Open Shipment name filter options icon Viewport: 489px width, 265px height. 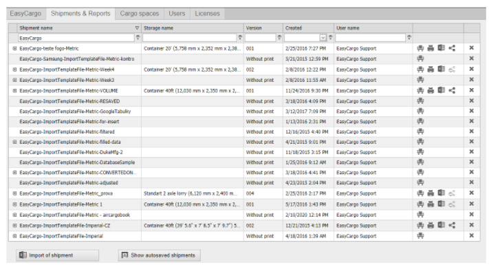click(x=138, y=37)
